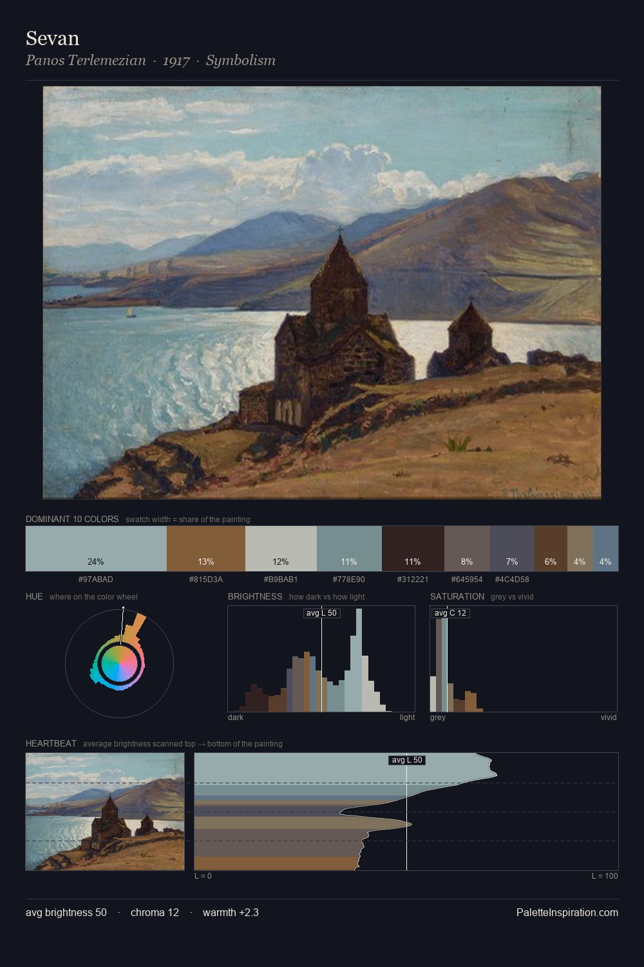Click the 'L = 0' axis label

pos(203,876)
